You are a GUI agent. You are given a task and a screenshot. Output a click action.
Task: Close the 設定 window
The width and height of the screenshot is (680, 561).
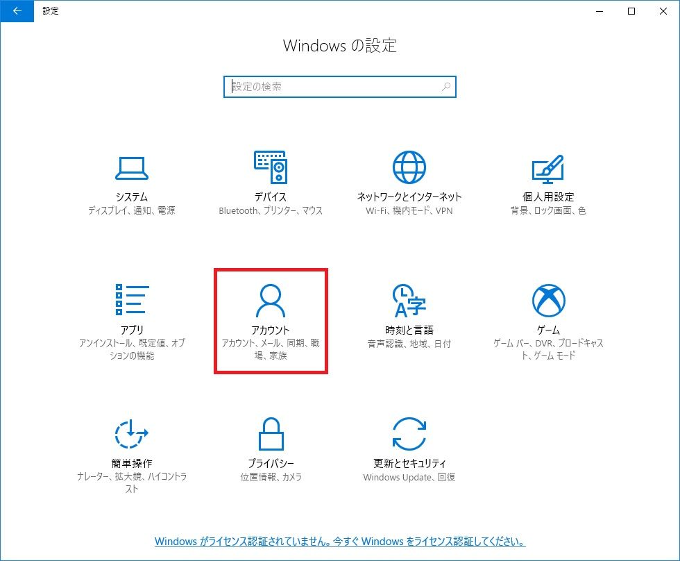pyautogui.click(x=663, y=11)
